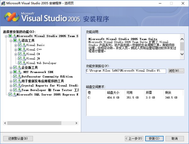Select the C: volume row

(135, 98)
